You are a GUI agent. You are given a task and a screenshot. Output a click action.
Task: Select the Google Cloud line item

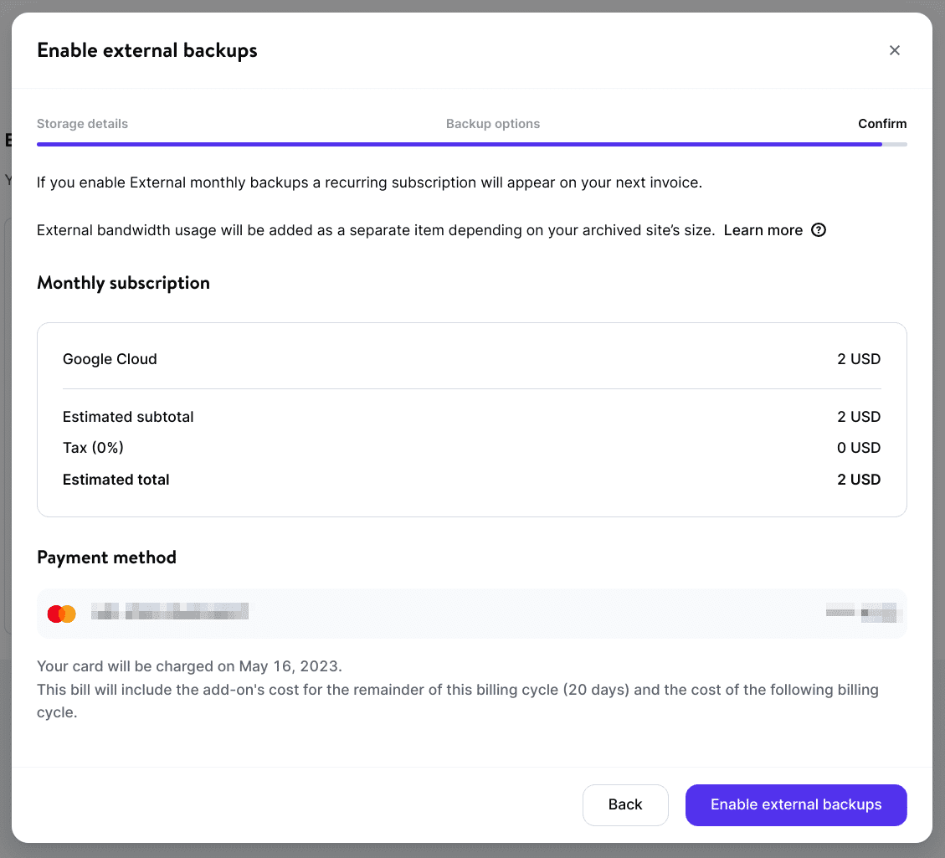coord(110,358)
